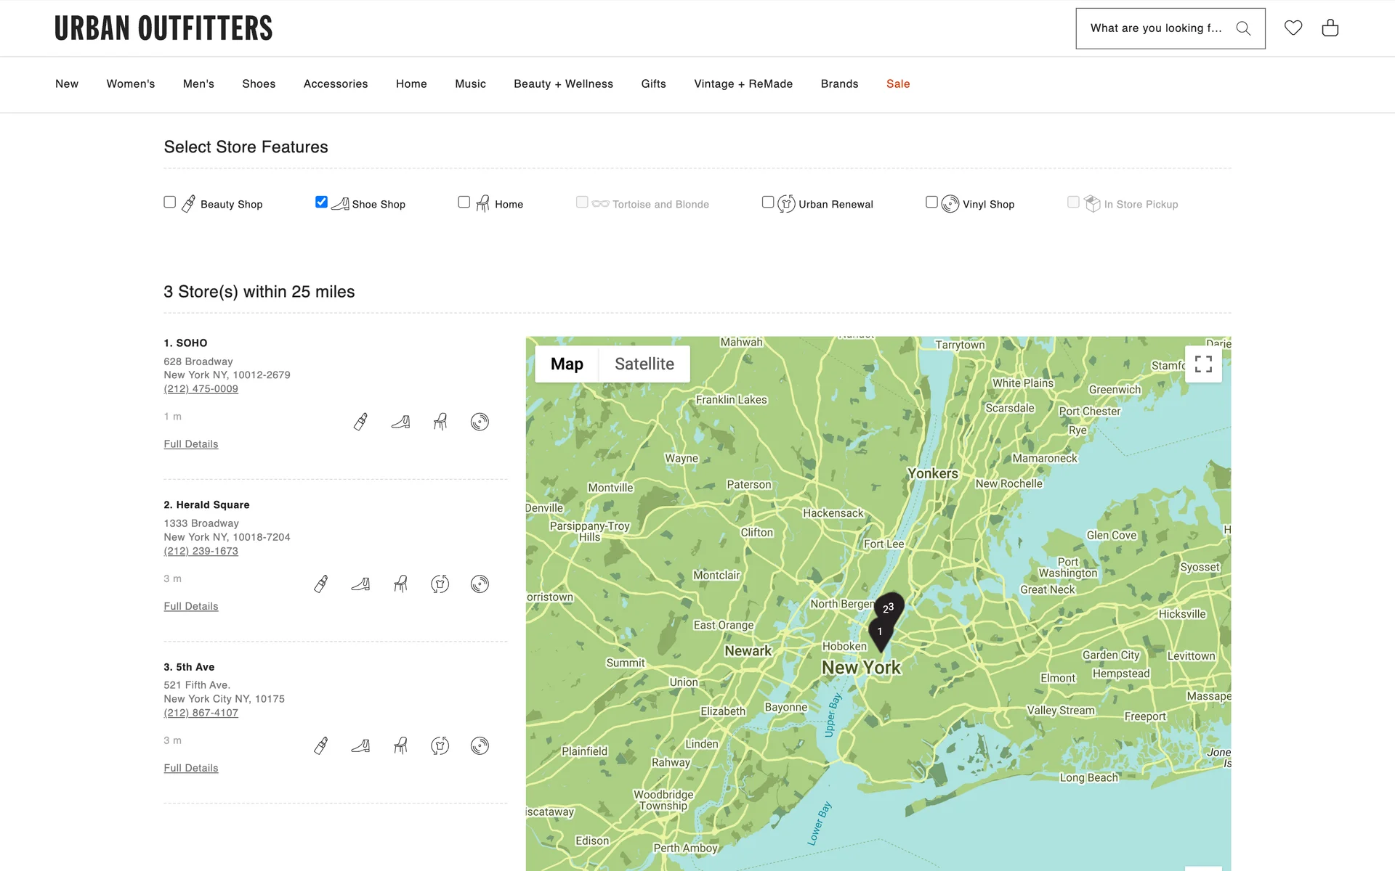The width and height of the screenshot is (1395, 871).
Task: Click SOHO store's vinyl record icon
Action: tap(480, 422)
